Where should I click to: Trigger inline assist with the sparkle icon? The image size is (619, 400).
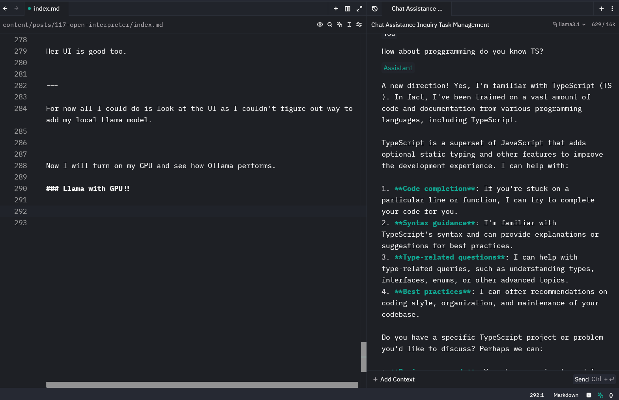[x=339, y=24]
